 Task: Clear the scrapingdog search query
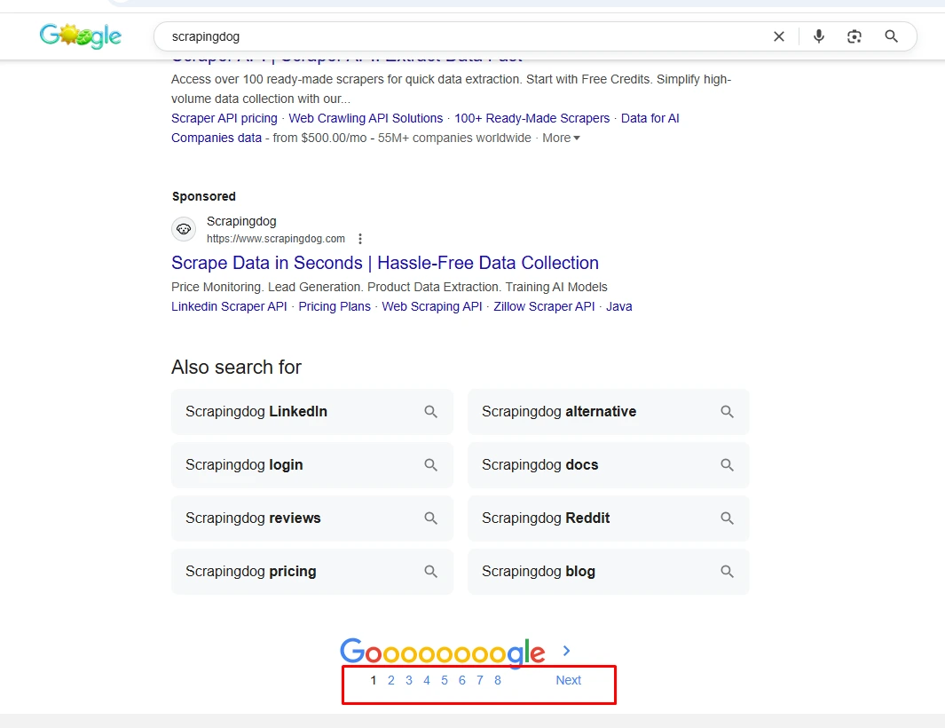tap(779, 36)
